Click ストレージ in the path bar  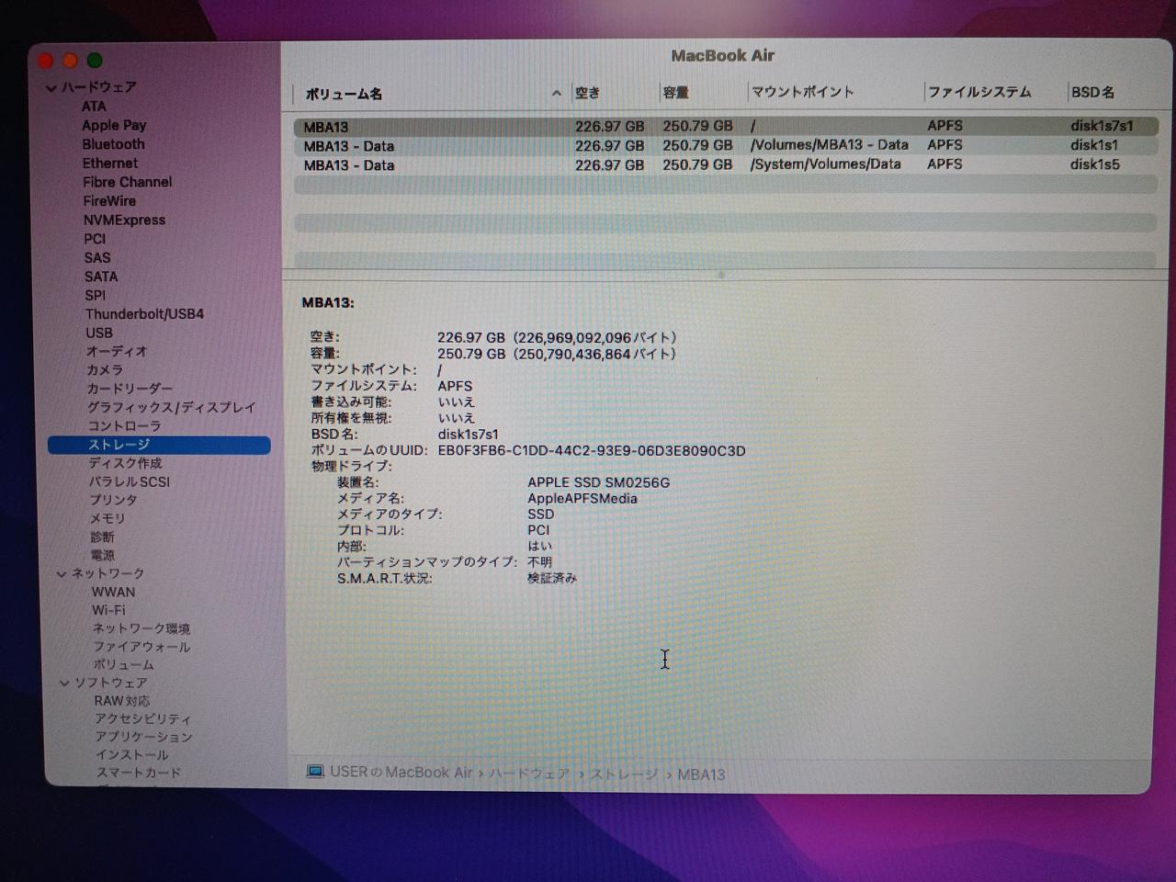tap(624, 775)
